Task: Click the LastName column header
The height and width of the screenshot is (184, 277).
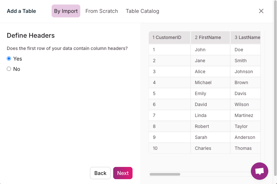Action: point(246,37)
